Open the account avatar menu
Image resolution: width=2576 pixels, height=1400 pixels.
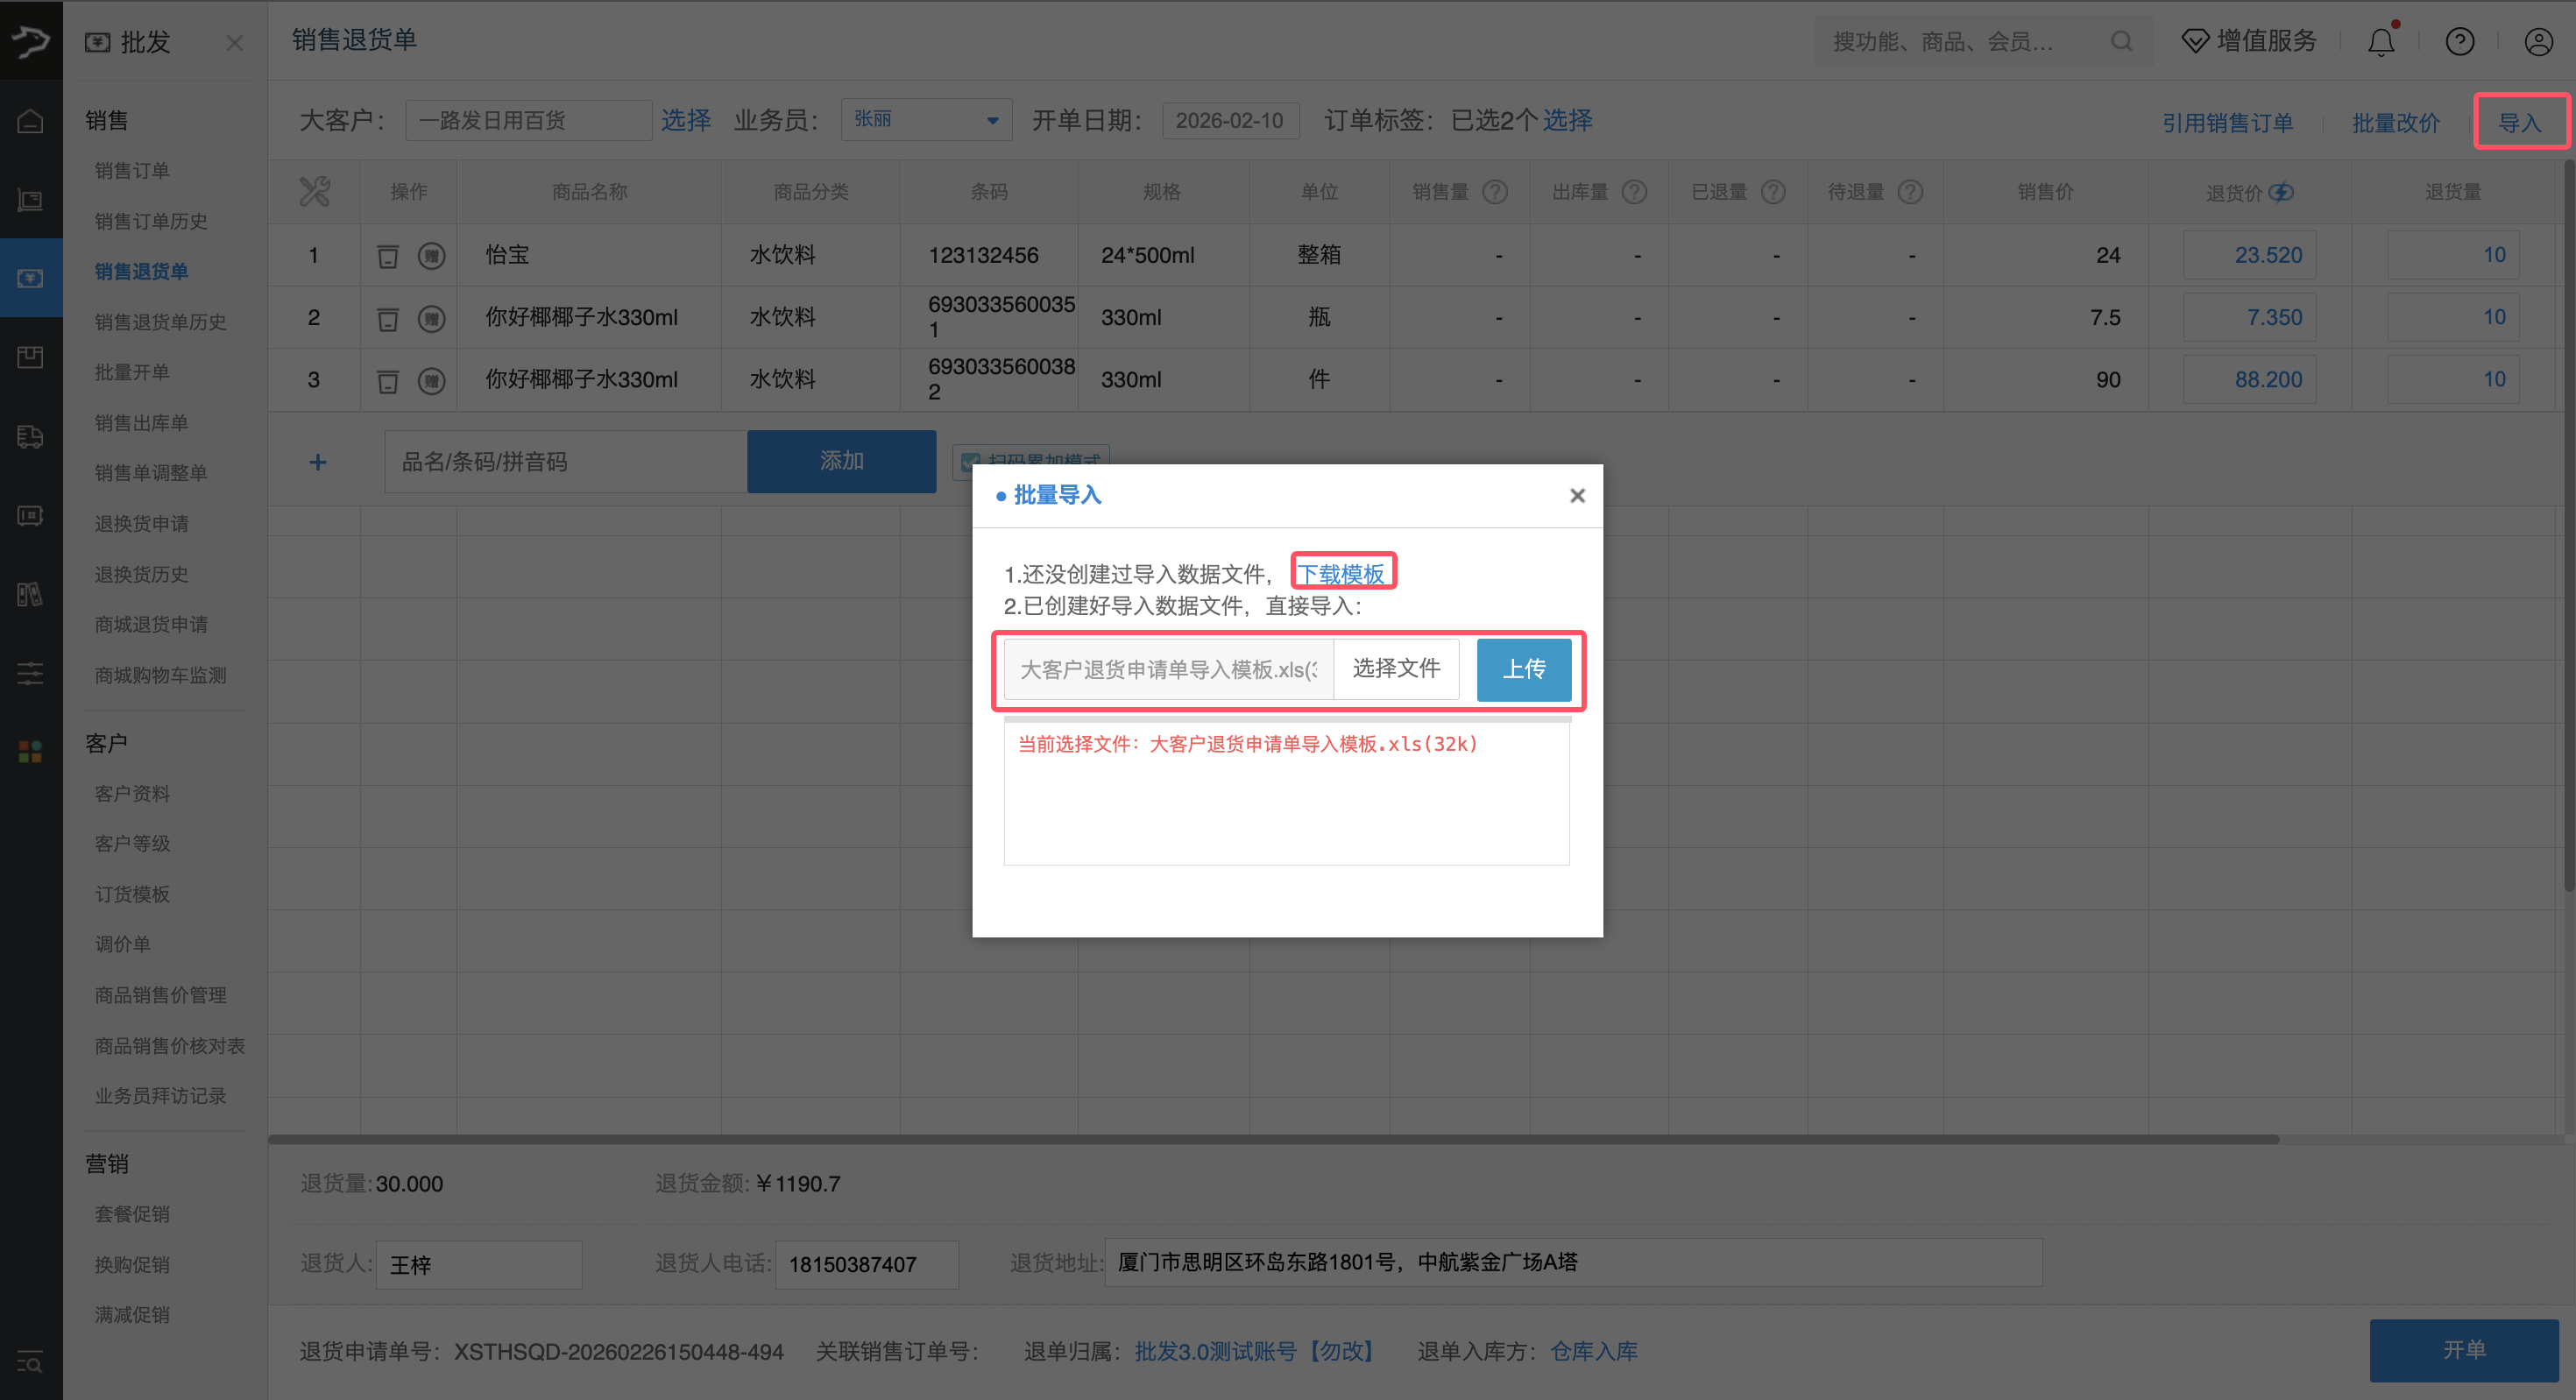2538,41
